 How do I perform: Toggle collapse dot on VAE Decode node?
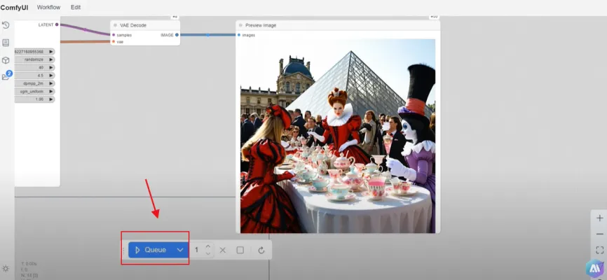tap(115, 25)
